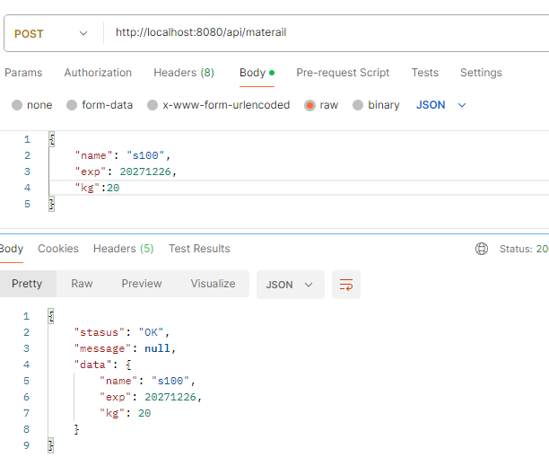Click the "stasus": "OK" response line

[x=121, y=332]
